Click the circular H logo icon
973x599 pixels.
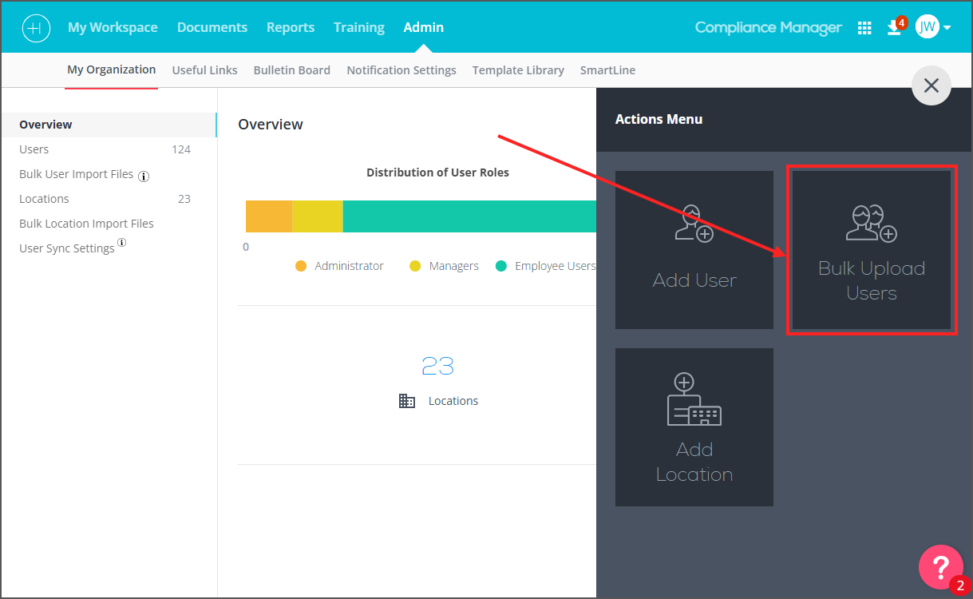[x=37, y=27]
